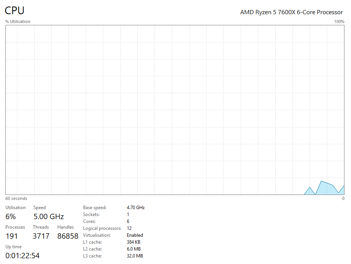Click the handles count 86858
Image resolution: width=351 pixels, height=264 pixels.
pos(68,236)
